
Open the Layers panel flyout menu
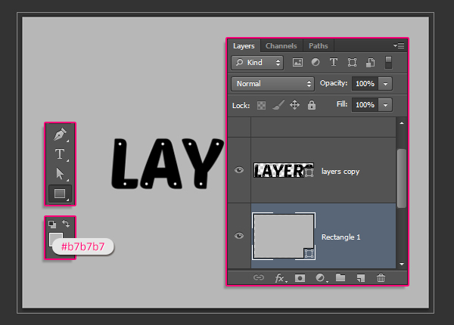coord(399,45)
